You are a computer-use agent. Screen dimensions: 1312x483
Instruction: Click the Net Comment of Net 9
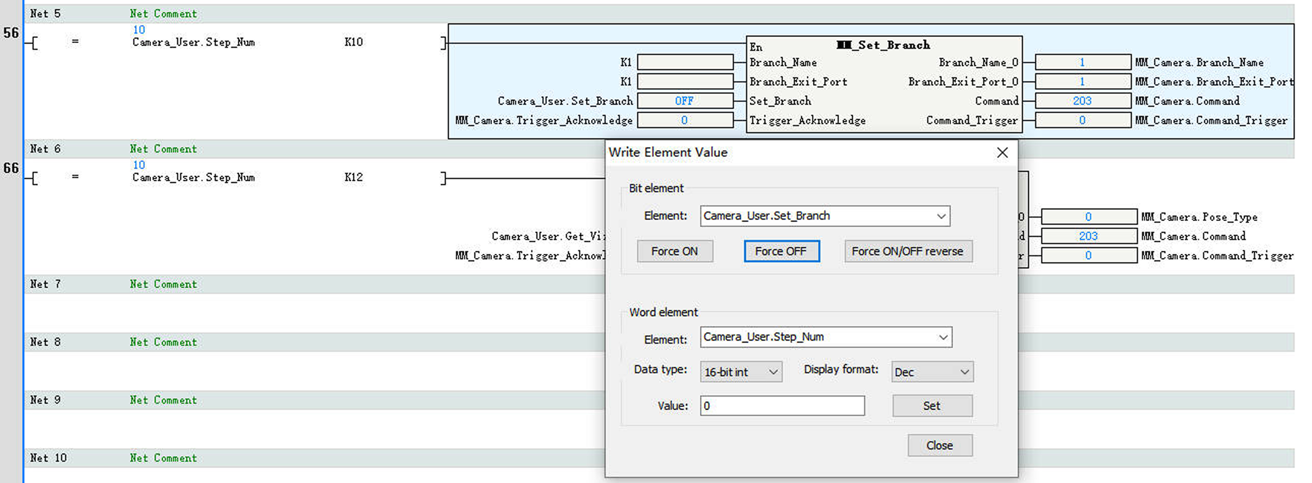point(163,401)
